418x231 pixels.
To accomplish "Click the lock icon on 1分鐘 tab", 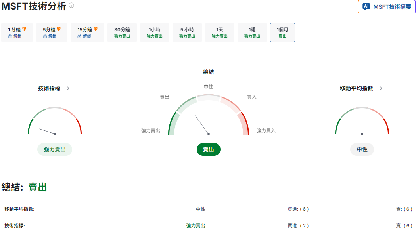I will pyautogui.click(x=10, y=36).
